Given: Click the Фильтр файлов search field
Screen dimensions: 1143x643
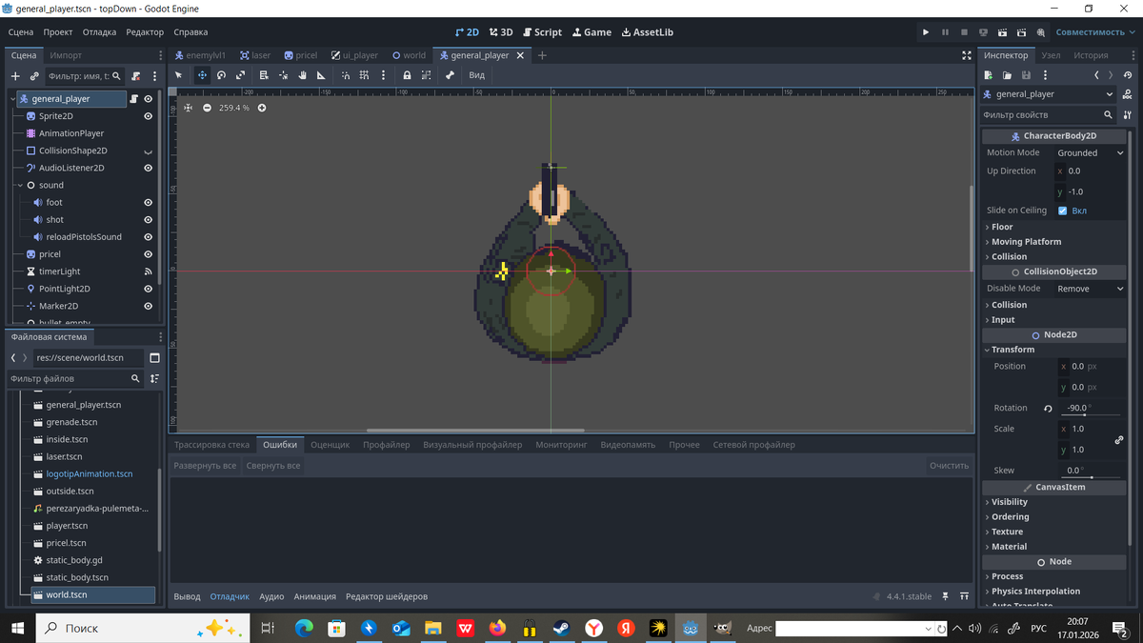Looking at the screenshot, I should 75,378.
